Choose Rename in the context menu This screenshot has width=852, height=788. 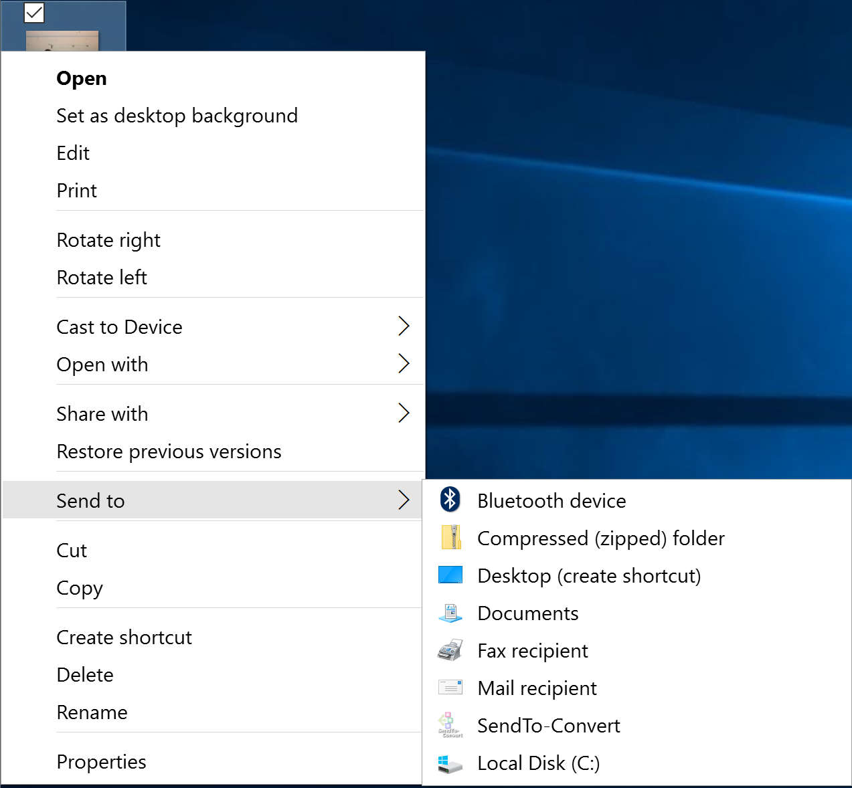tap(92, 712)
